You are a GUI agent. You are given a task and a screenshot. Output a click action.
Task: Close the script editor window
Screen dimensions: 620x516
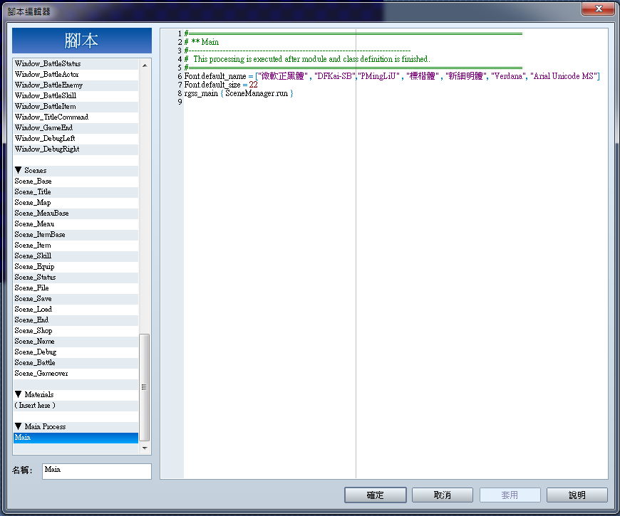click(598, 9)
